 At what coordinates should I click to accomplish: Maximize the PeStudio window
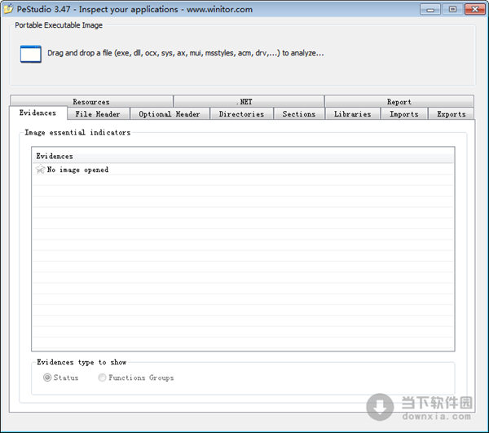pyautogui.click(x=452, y=9)
